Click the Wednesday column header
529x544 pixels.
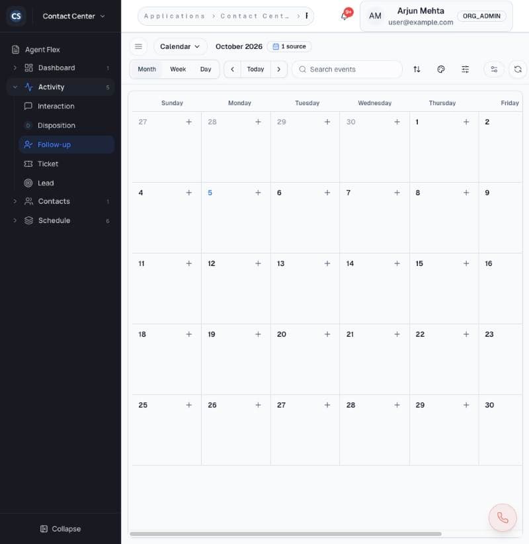pos(374,103)
